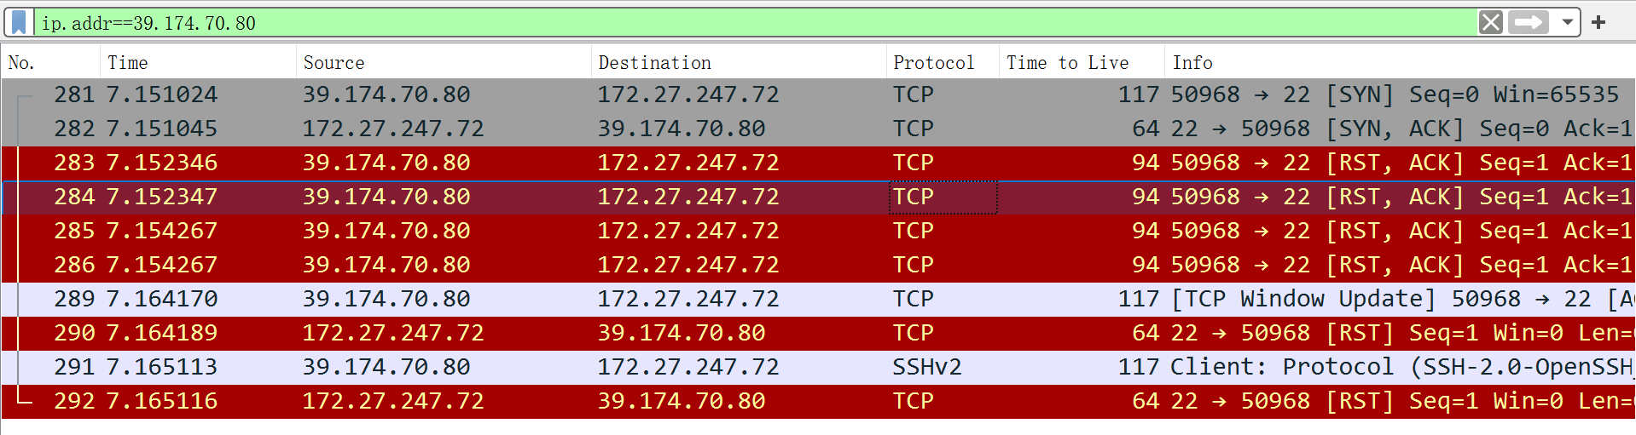Image resolution: width=1636 pixels, height=435 pixels.
Task: Click the TCP protocol cell of packet 284
Action: click(x=943, y=197)
